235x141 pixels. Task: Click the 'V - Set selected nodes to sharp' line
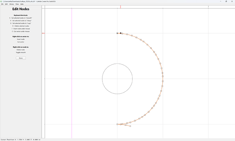click(x=21, y=21)
